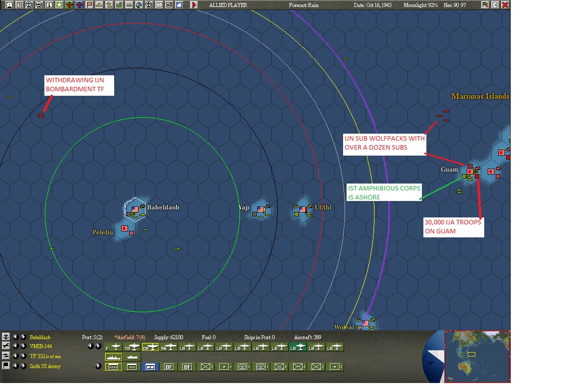567x386 pixels.
Task: Select the bright green highlighted LB bomber icon
Action: click(298, 347)
